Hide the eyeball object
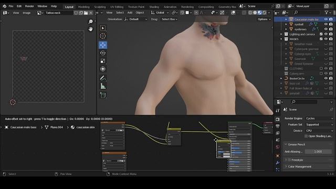This screenshot has height=189, width=336. [326, 24]
